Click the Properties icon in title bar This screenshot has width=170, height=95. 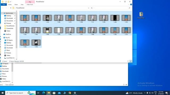tap(6, 2)
